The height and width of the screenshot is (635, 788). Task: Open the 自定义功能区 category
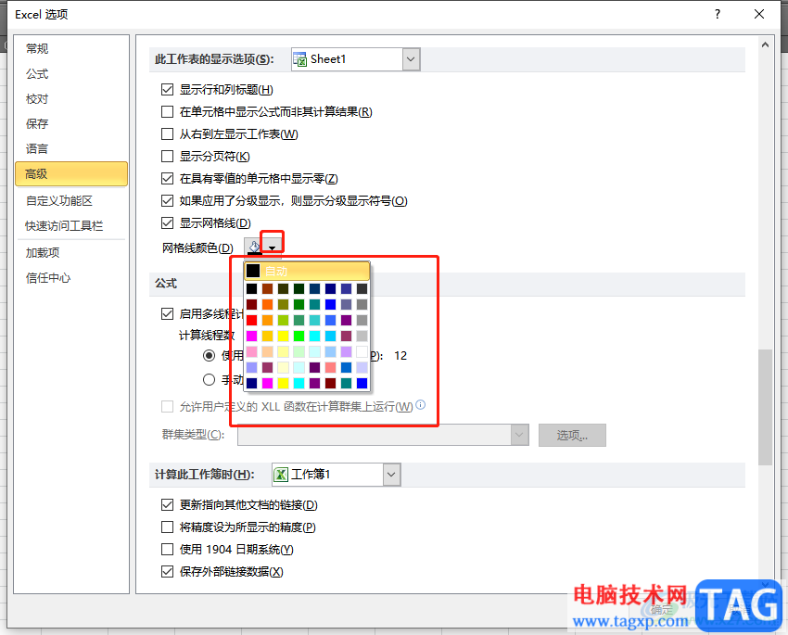pos(71,201)
